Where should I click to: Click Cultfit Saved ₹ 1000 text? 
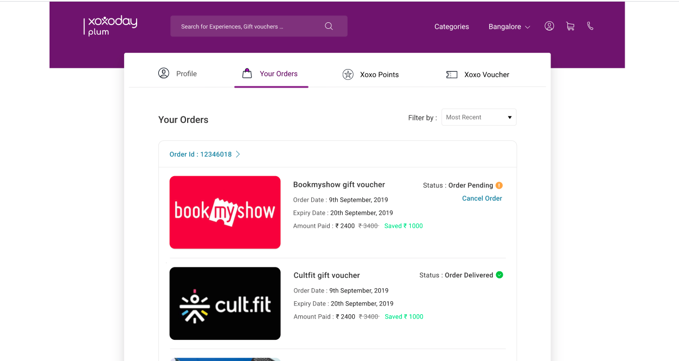point(404,316)
